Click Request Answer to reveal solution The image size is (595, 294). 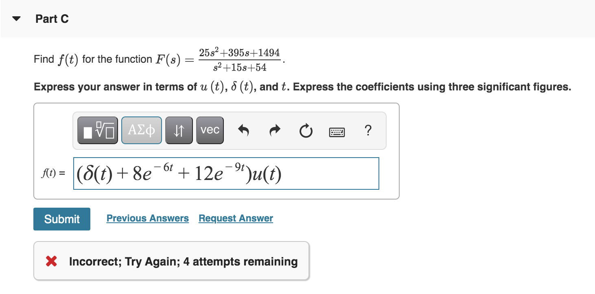coord(235,218)
